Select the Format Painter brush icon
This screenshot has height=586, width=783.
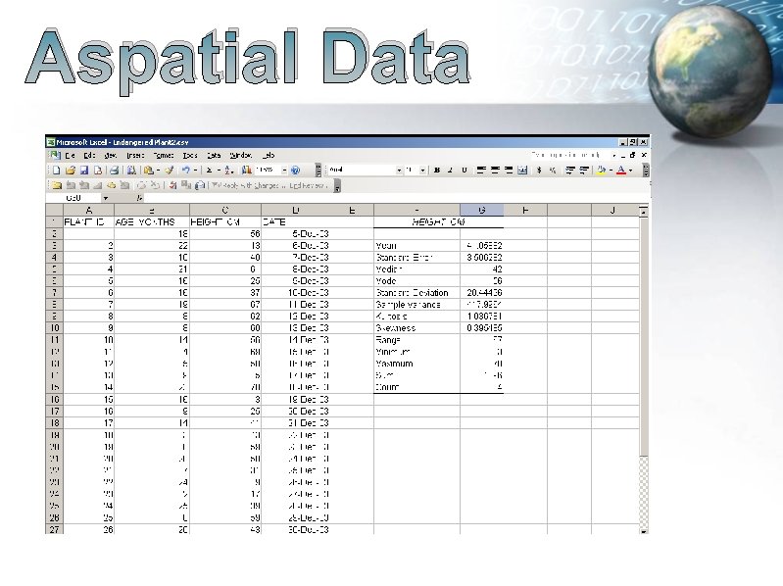(x=170, y=171)
